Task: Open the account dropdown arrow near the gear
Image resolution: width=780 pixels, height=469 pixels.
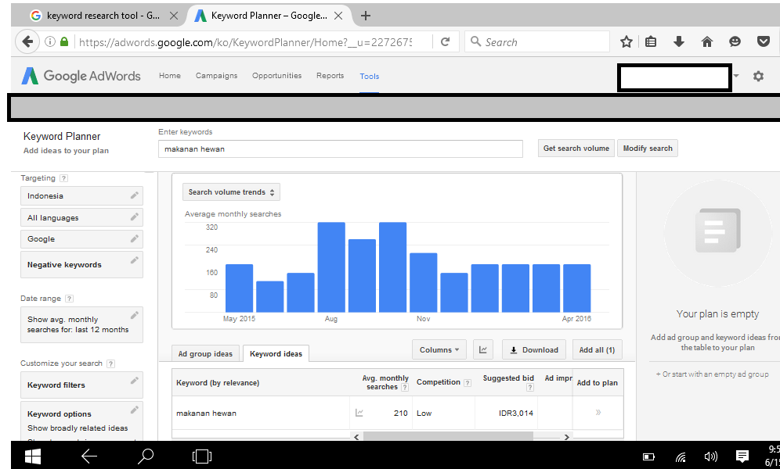Action: coord(737,77)
